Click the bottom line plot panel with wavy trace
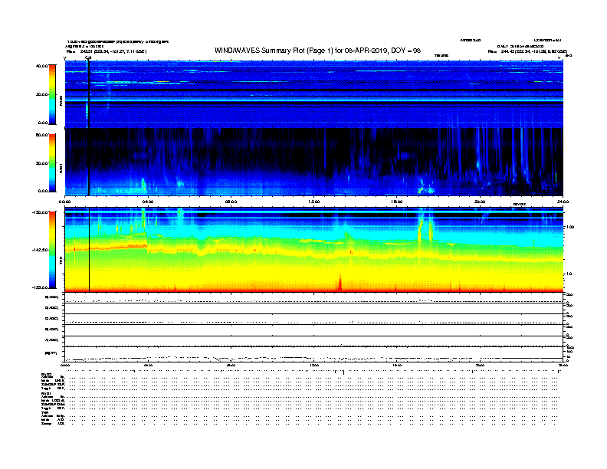This screenshot has height=469, width=607. tap(314, 355)
